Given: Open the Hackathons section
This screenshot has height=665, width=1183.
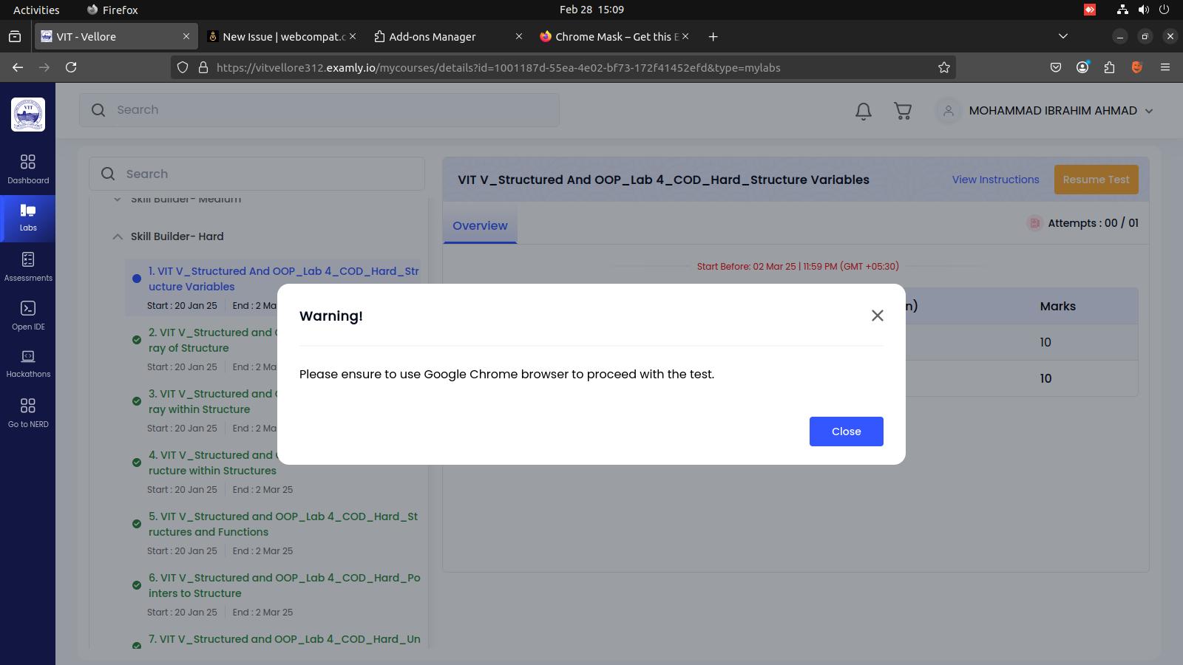Looking at the screenshot, I should pyautogui.click(x=28, y=362).
